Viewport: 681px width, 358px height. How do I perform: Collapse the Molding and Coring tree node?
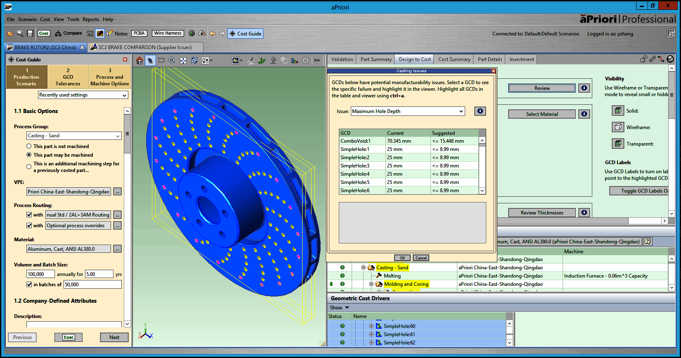point(371,284)
